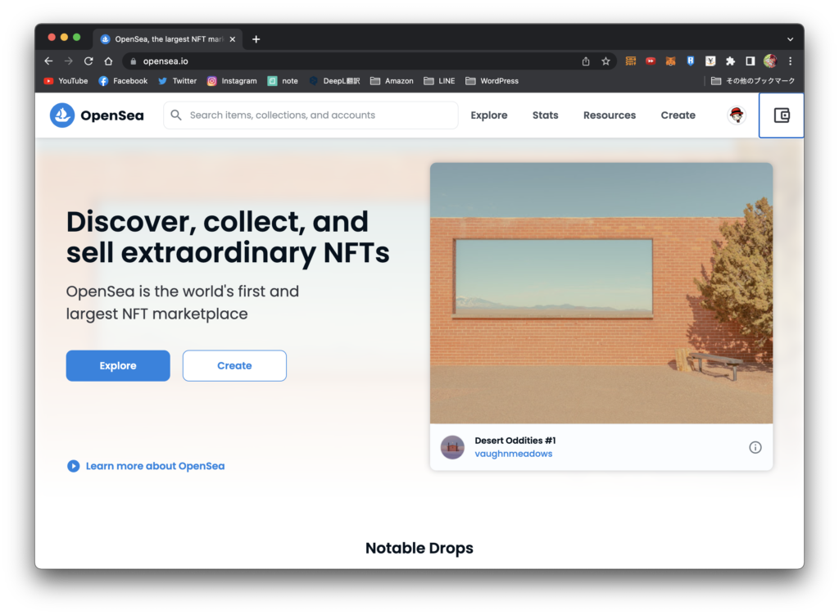Image resolution: width=839 pixels, height=615 pixels.
Task: Click the Notable Drops heading
Action: pos(419,548)
